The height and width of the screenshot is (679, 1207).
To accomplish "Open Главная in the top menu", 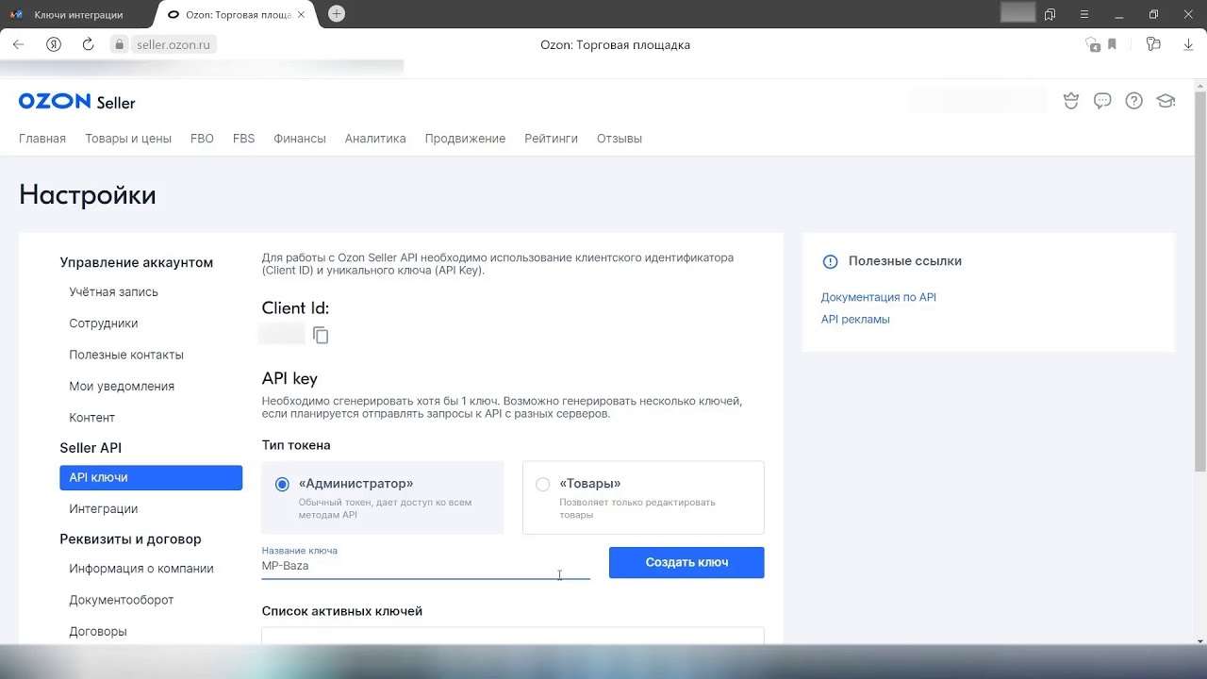I will click(x=42, y=138).
